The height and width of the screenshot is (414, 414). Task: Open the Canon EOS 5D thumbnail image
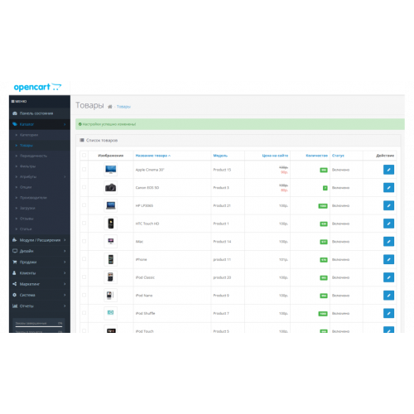pyautogui.click(x=111, y=187)
